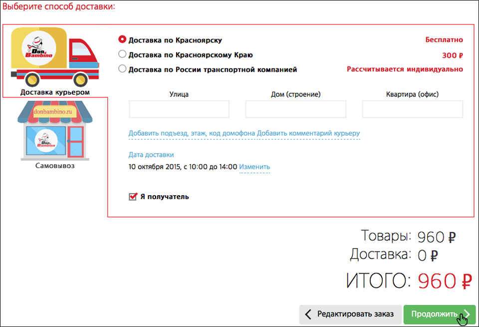Select Доставка по Красноярску radio button
479x327 pixels.
122,39
